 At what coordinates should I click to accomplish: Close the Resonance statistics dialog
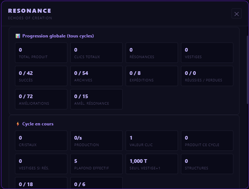pos(237,14)
